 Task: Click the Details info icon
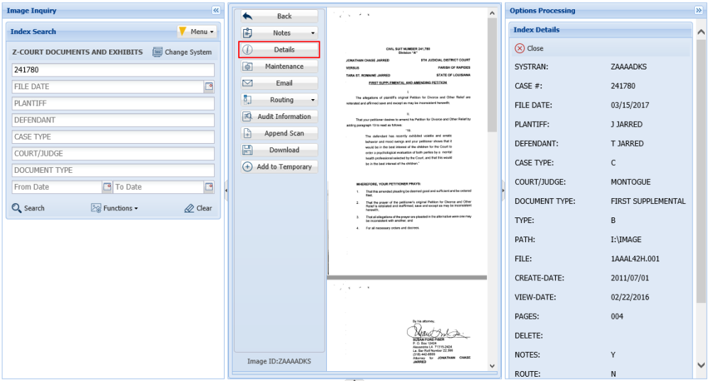[247, 50]
